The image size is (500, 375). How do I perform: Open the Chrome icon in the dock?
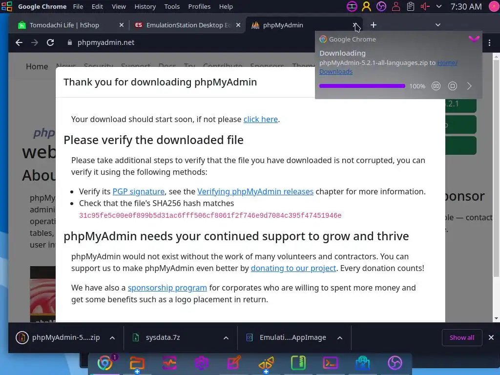pos(105,363)
